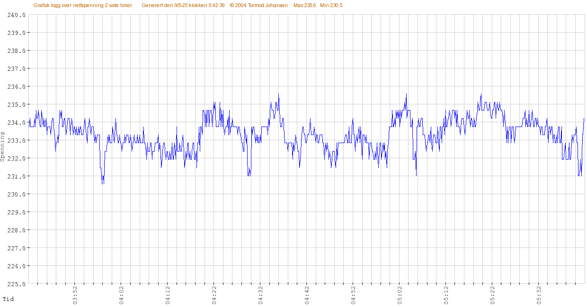Select the 230.0 y-axis label
This screenshot has width=587, height=307.
click(x=16, y=194)
